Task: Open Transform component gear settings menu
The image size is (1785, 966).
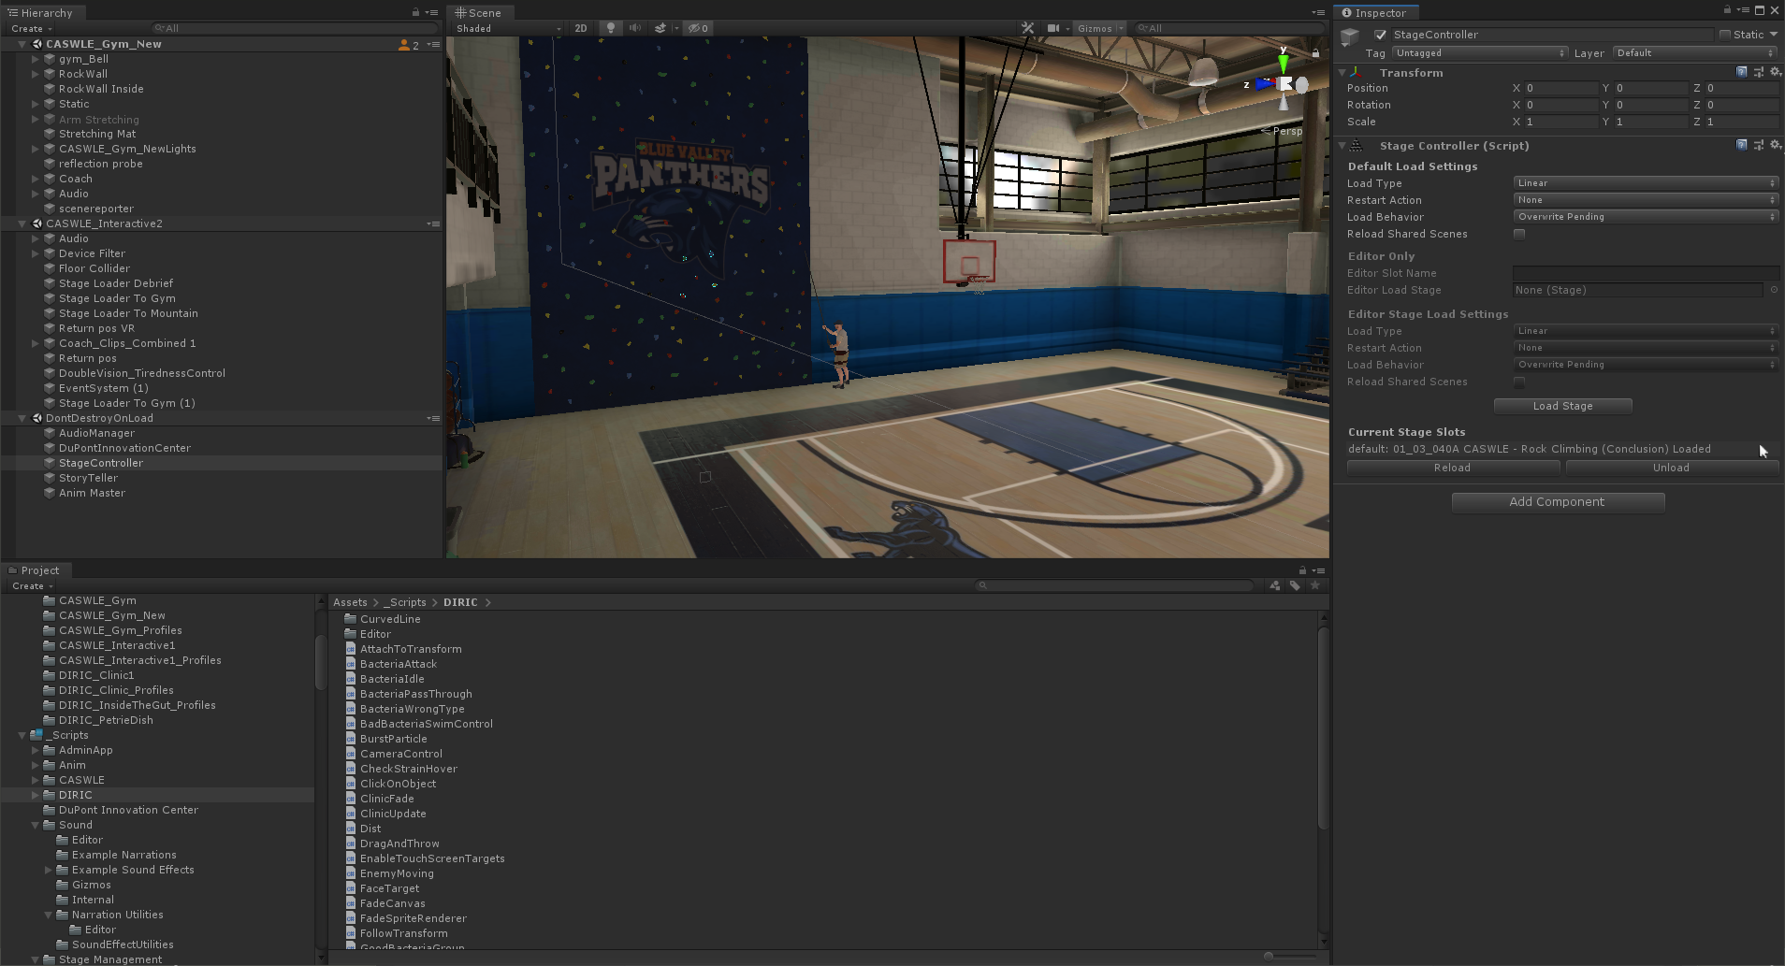Action: 1775,72
